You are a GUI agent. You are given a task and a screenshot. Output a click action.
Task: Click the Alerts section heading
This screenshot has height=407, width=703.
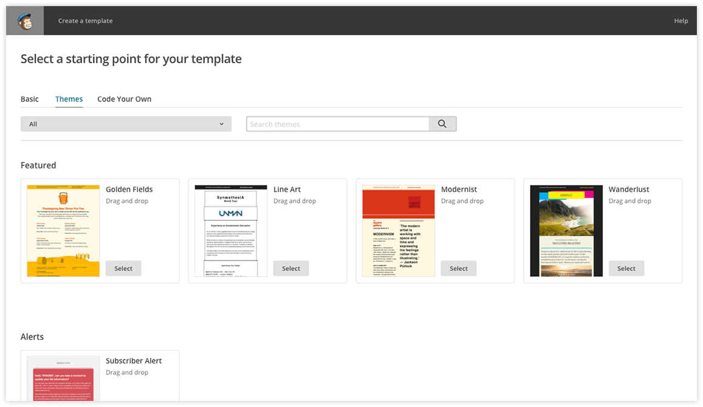pyautogui.click(x=32, y=337)
